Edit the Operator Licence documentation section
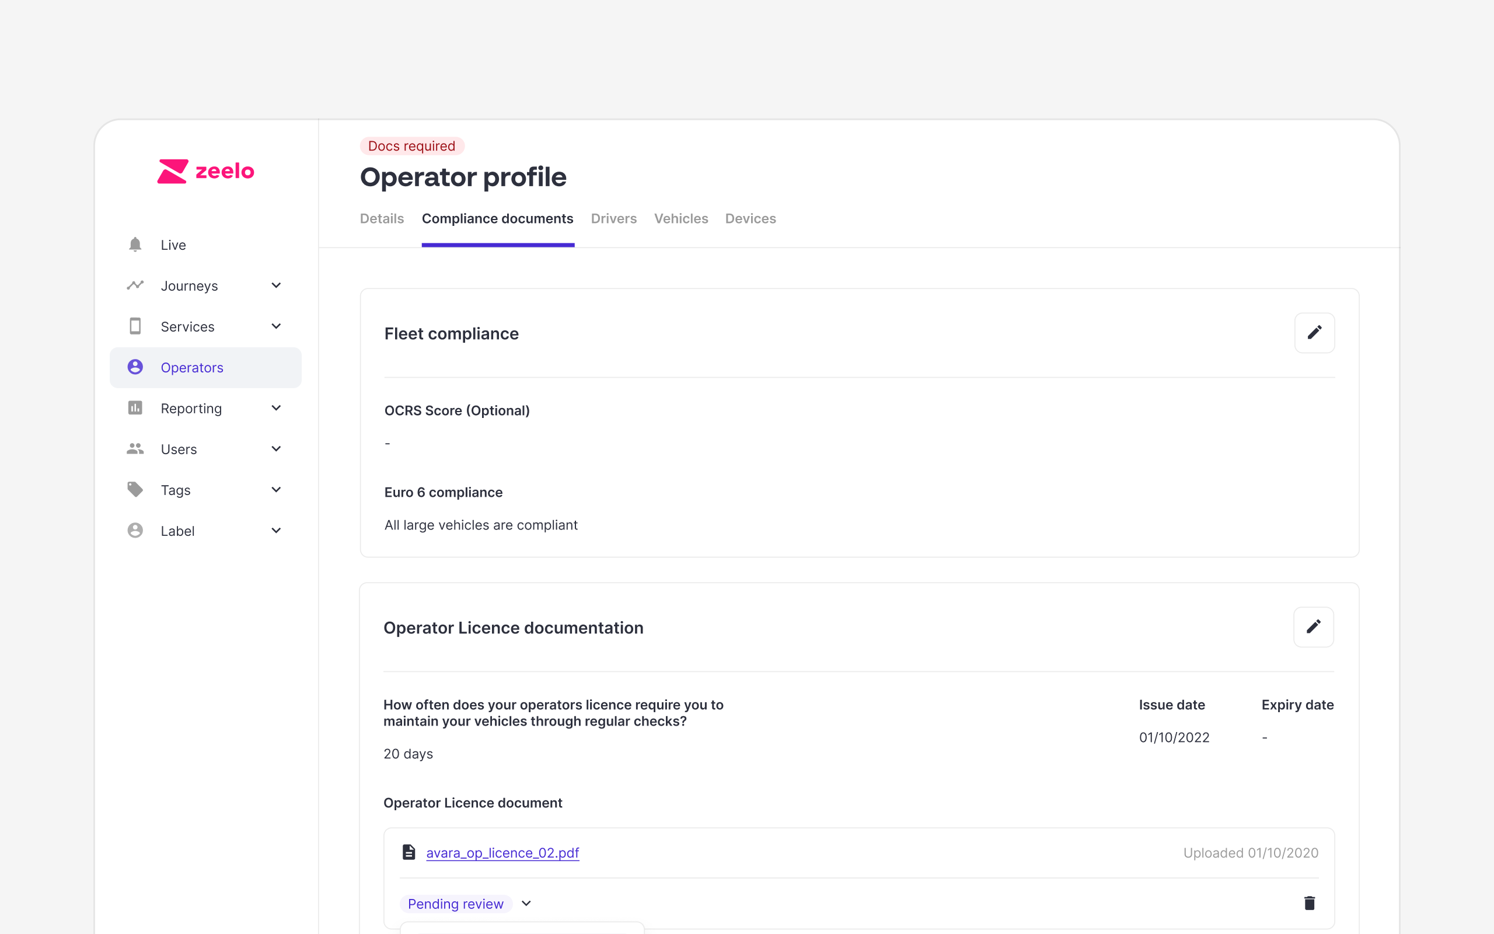This screenshot has height=934, width=1494. click(x=1313, y=627)
